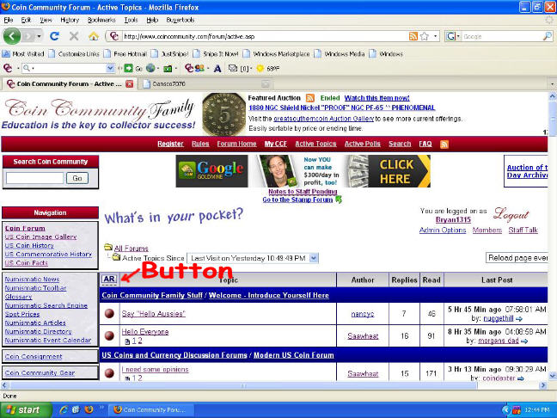The height and width of the screenshot is (418, 557).
Task: Close the Coin Community Forum tab
Action: (x=129, y=84)
